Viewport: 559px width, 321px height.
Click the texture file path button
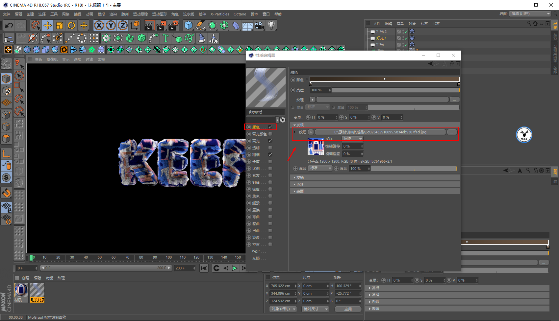tap(380, 132)
